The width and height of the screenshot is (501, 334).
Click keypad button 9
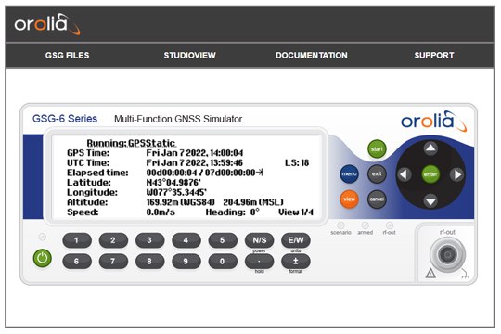pyautogui.click(x=186, y=262)
